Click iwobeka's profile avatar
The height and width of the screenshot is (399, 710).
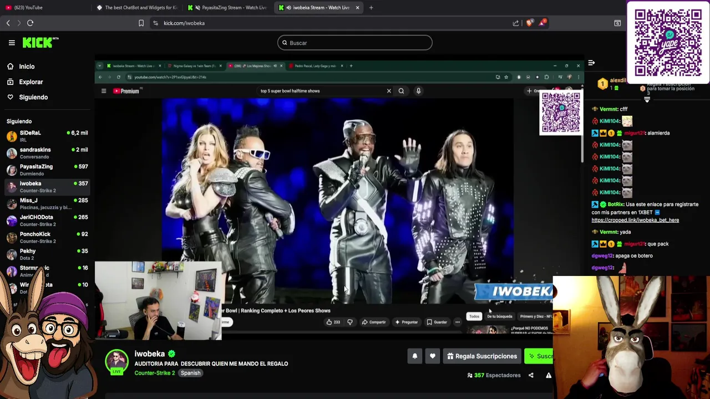pyautogui.click(x=116, y=361)
